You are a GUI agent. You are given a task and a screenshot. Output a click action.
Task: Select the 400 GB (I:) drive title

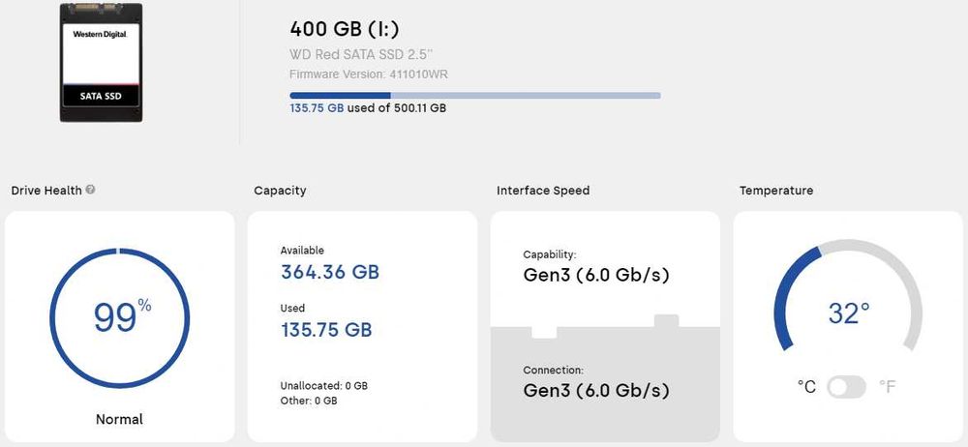pos(345,29)
